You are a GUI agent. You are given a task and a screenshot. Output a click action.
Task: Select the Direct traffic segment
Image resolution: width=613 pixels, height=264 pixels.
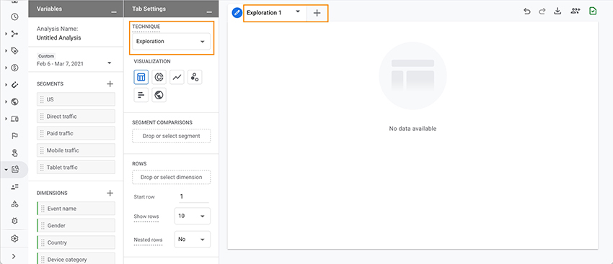pos(76,117)
